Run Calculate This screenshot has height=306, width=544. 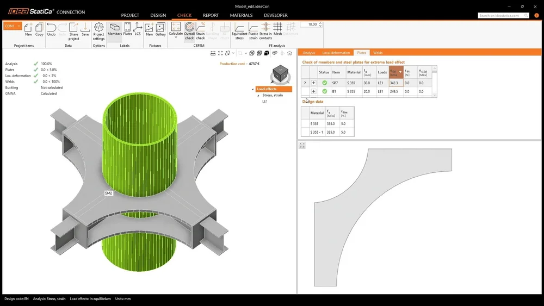pos(176,28)
